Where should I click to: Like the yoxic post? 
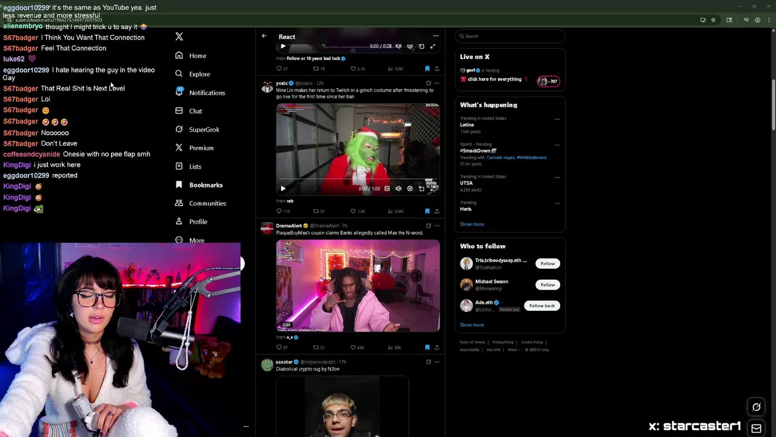click(x=358, y=211)
